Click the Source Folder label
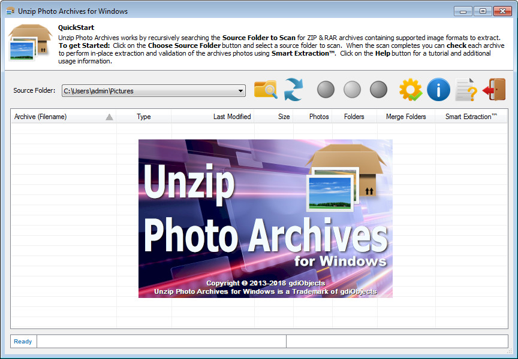Image resolution: width=518 pixels, height=359 pixels. pyautogui.click(x=34, y=90)
